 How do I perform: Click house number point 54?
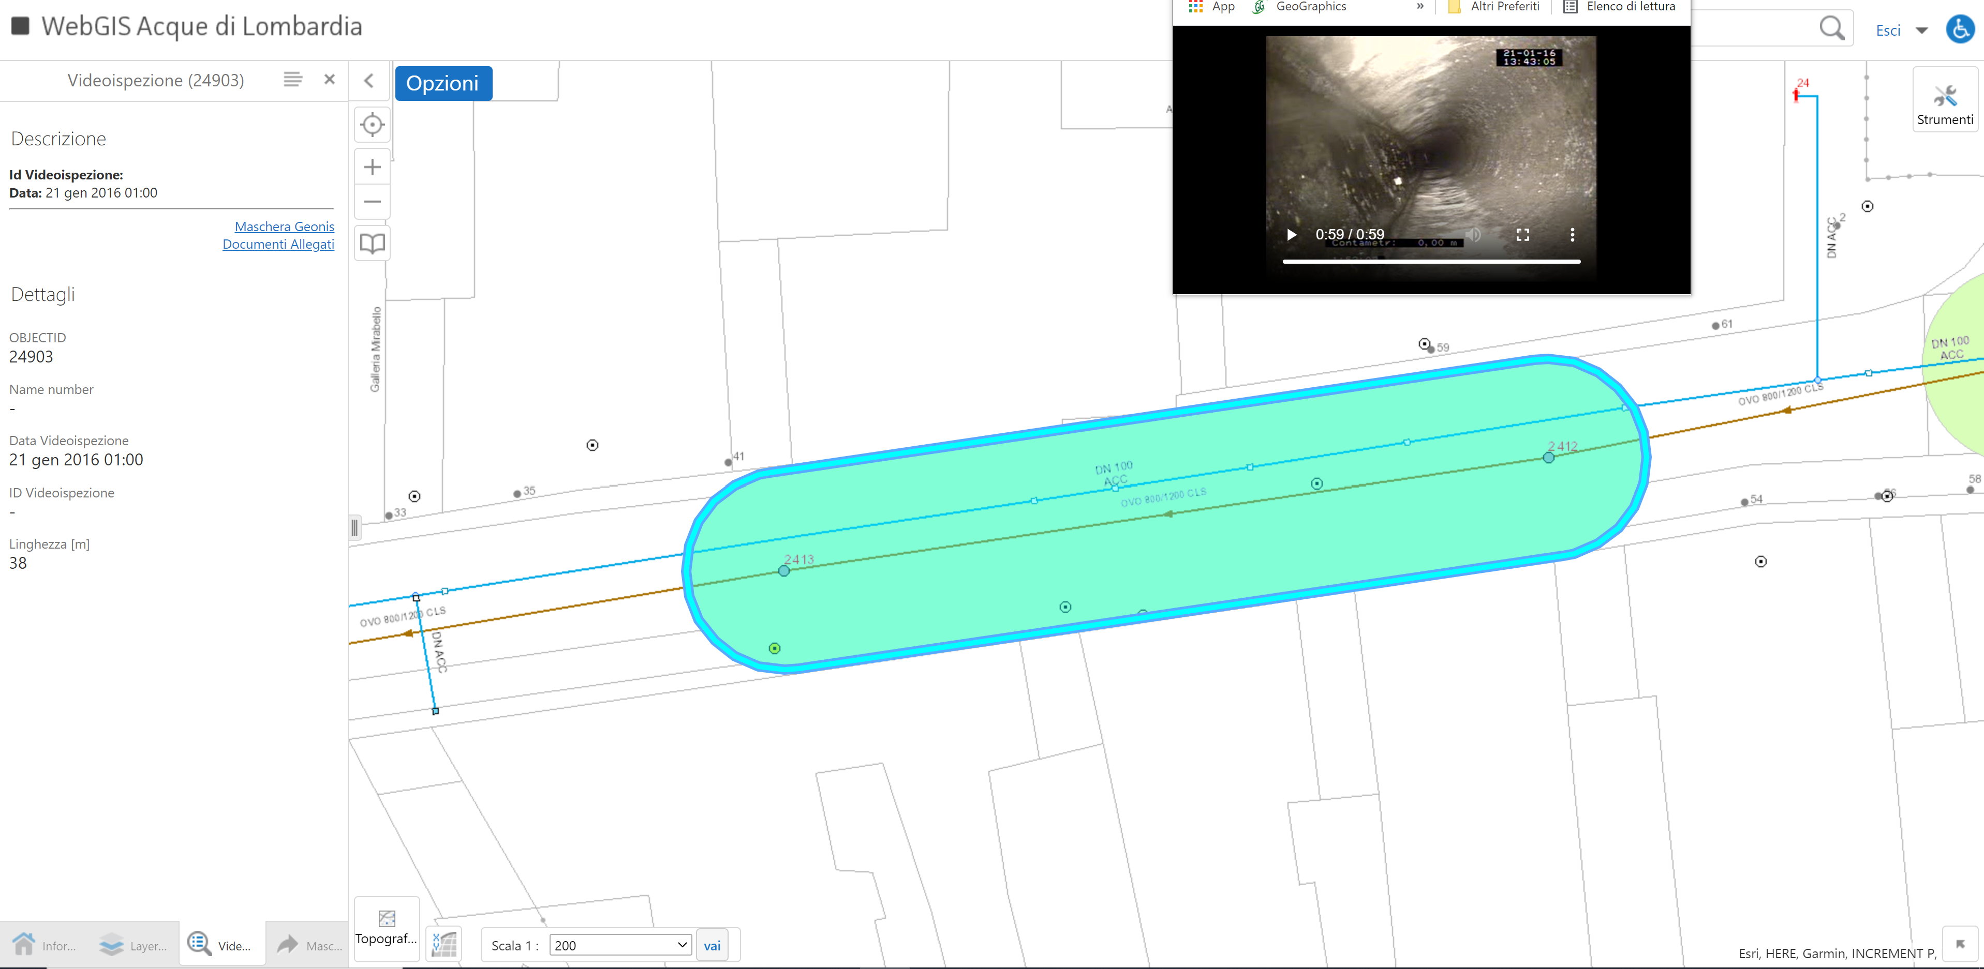coord(1744,503)
